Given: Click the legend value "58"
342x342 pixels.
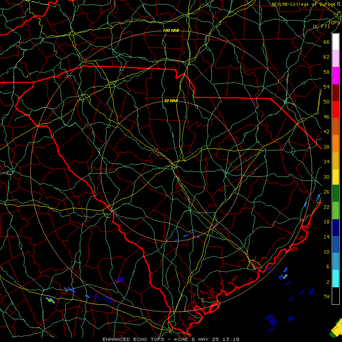Looking at the screenshot, I should click(326, 72).
